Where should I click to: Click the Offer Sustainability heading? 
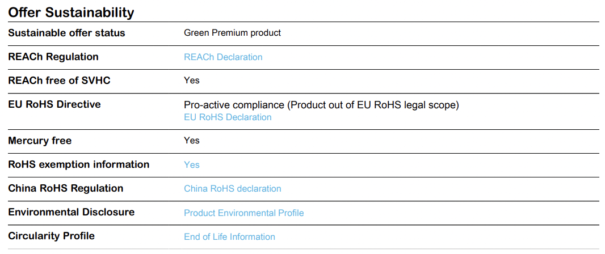pyautogui.click(x=71, y=12)
